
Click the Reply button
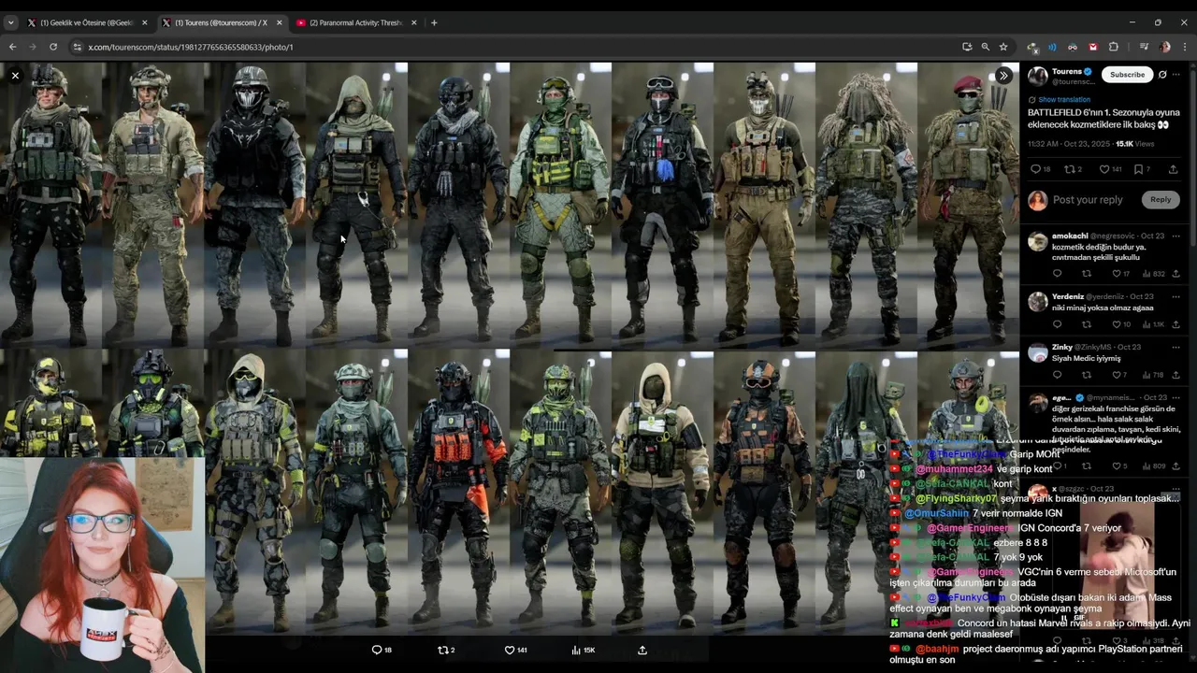(x=1161, y=199)
